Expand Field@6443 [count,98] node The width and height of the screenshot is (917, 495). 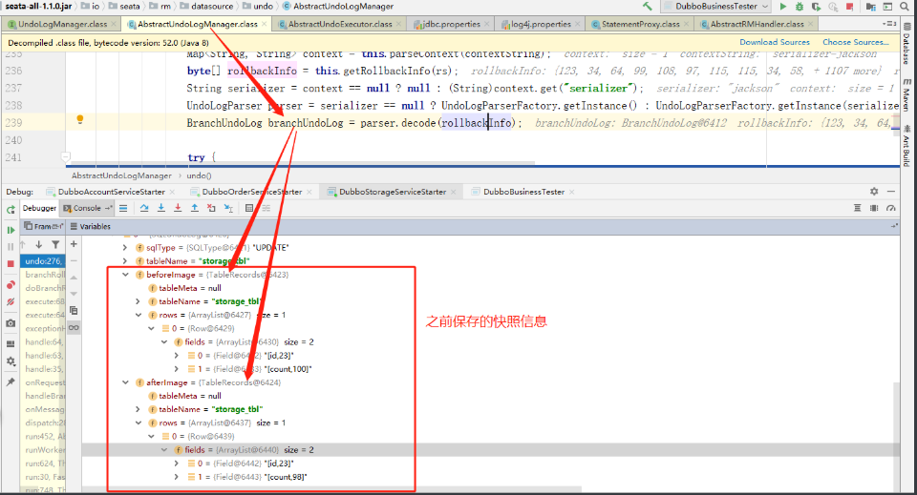pos(176,477)
